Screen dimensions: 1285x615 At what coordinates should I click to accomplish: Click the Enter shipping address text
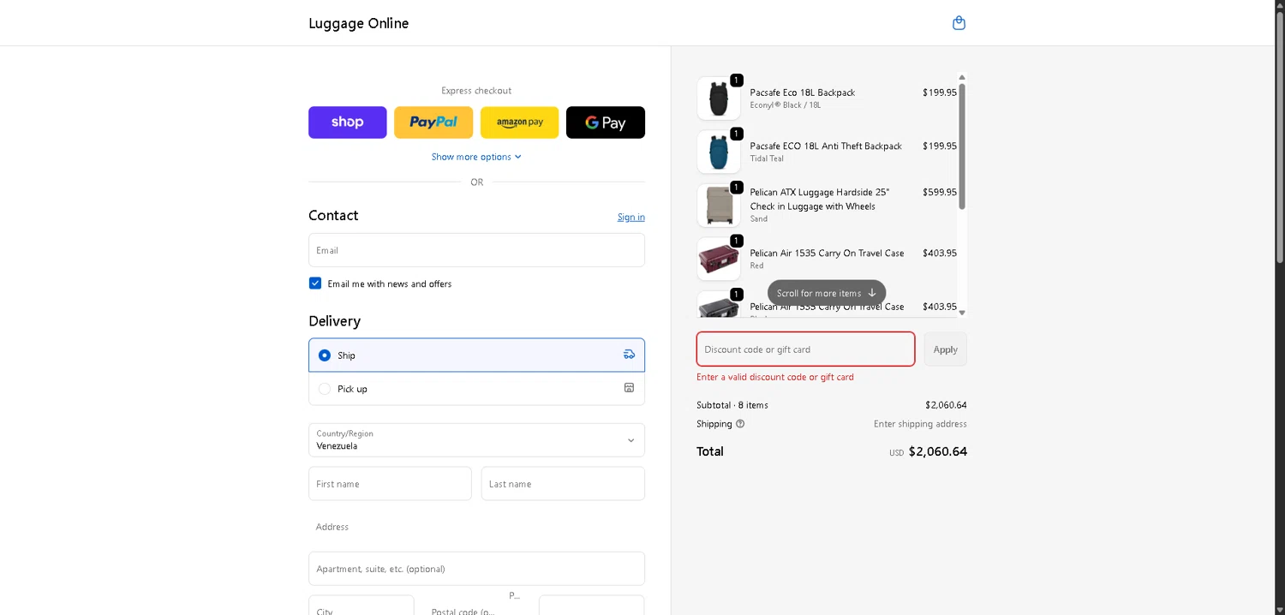(x=920, y=424)
